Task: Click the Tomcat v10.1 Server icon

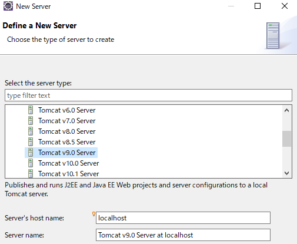Action: 31,174
